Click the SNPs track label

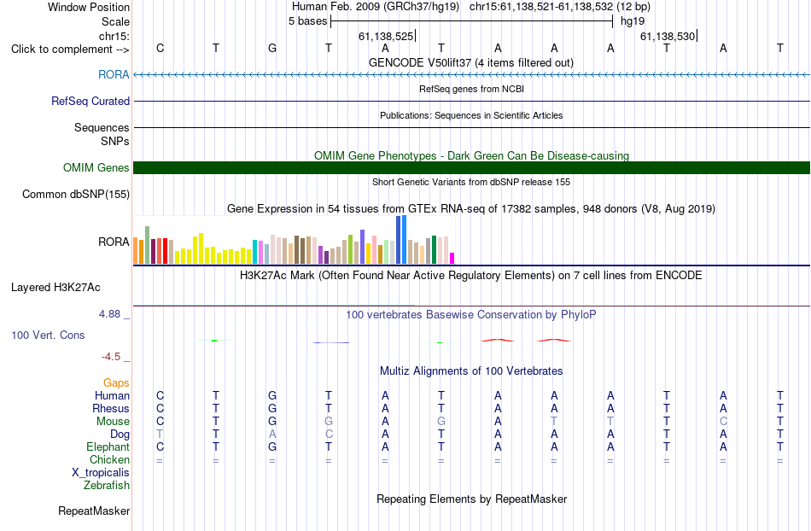tap(115, 141)
